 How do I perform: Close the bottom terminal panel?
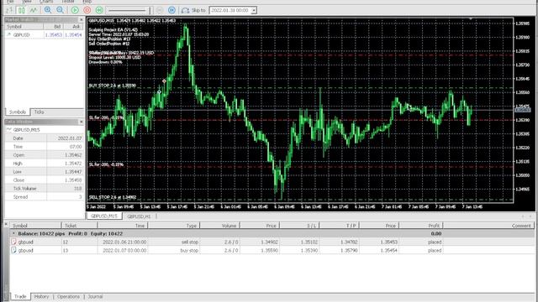click(6, 224)
